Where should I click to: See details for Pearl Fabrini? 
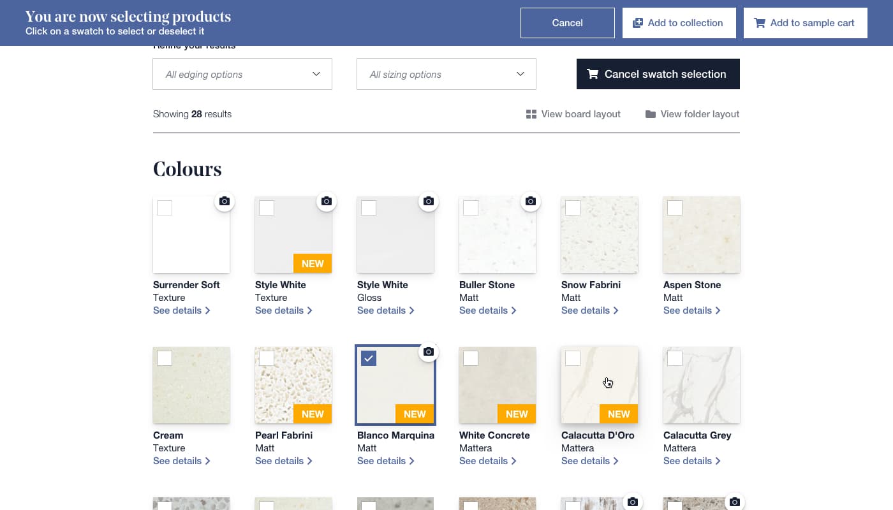(x=284, y=461)
